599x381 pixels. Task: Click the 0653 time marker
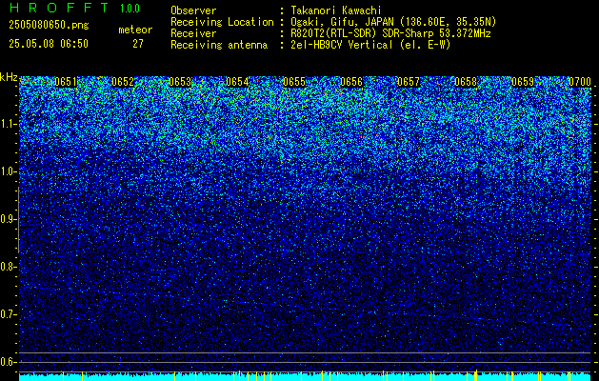click(180, 82)
